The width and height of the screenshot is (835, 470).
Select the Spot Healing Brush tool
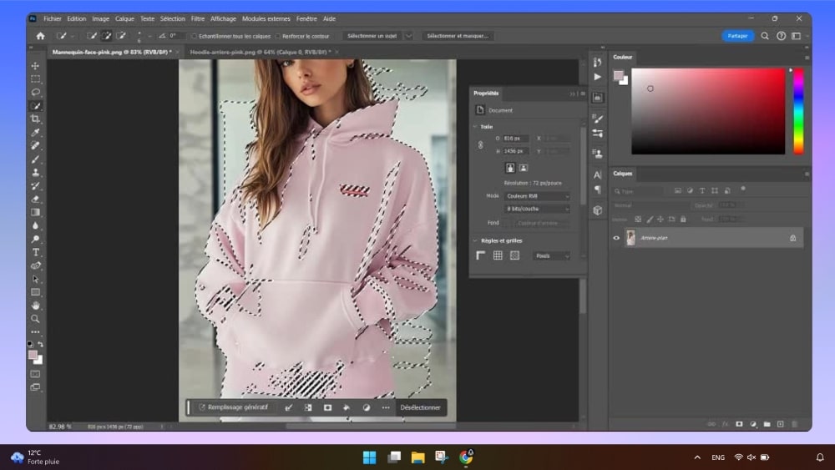(36, 146)
